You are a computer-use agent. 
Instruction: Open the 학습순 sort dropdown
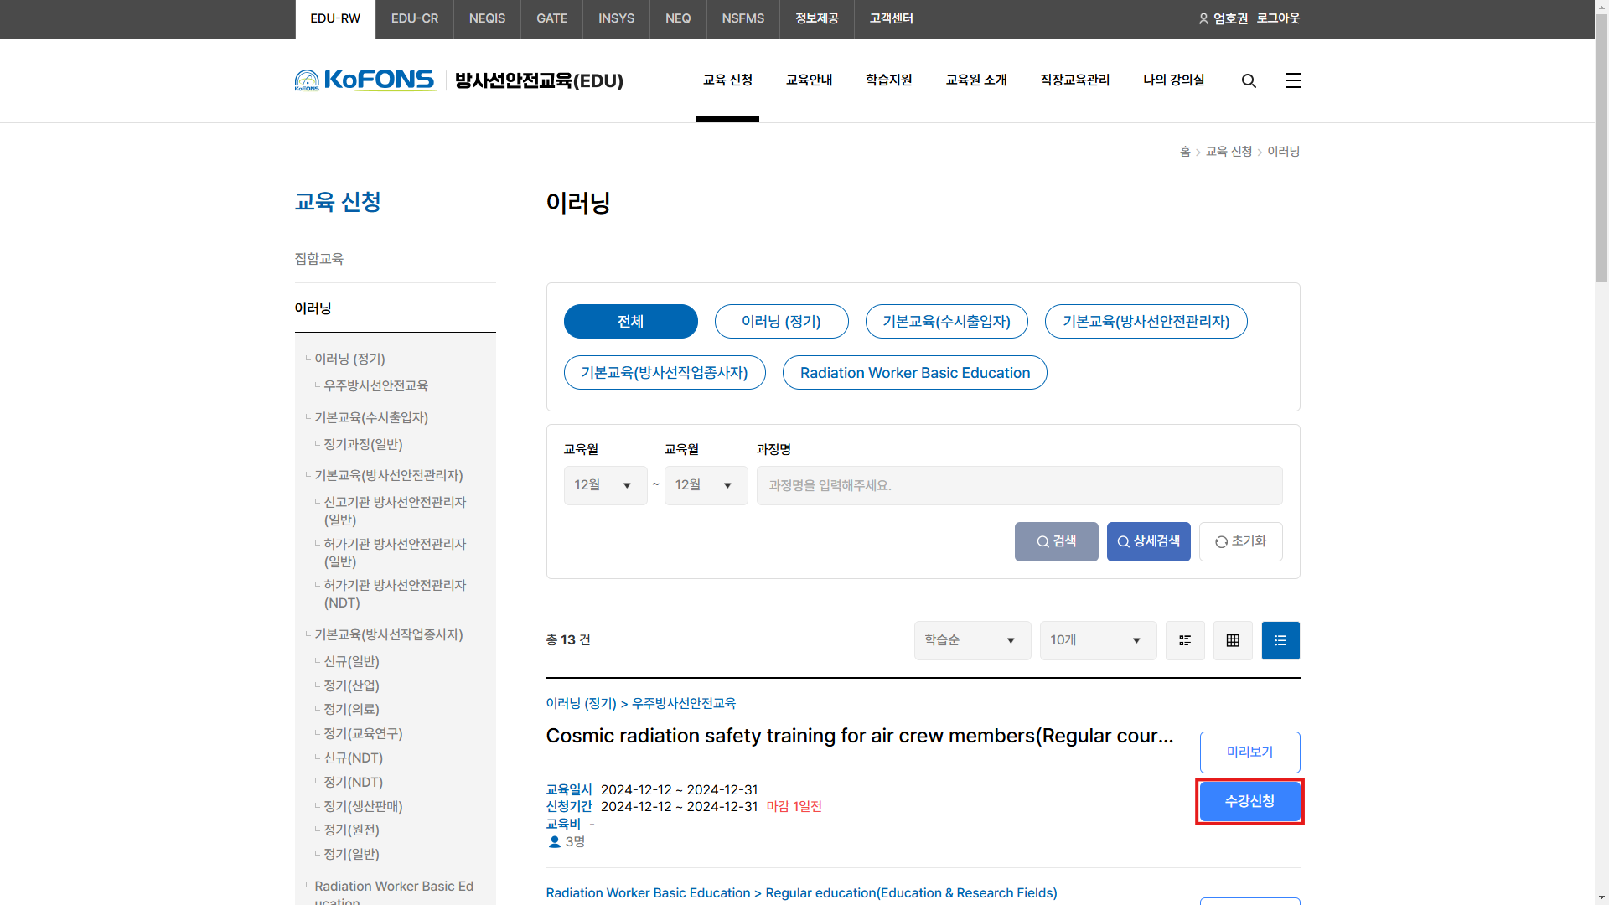pos(972,640)
